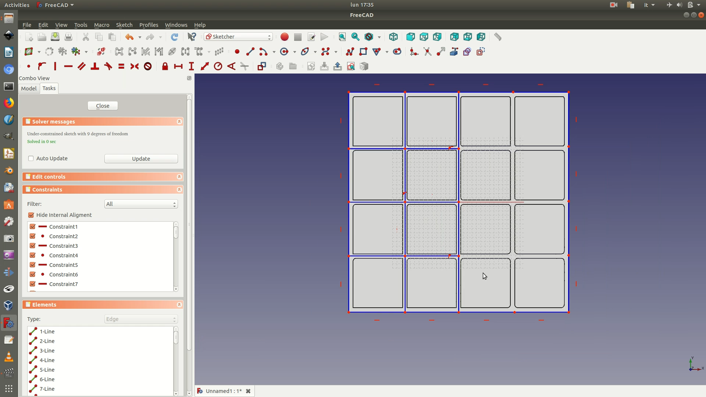This screenshot has height=397, width=706.
Task: Click the Update solver button
Action: (141, 159)
